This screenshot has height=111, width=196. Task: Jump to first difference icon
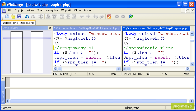point(62,16)
